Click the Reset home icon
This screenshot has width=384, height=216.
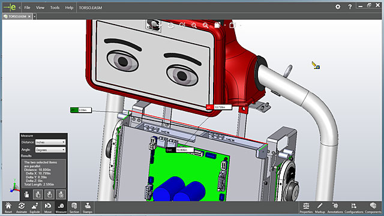pyautogui.click(x=8, y=208)
